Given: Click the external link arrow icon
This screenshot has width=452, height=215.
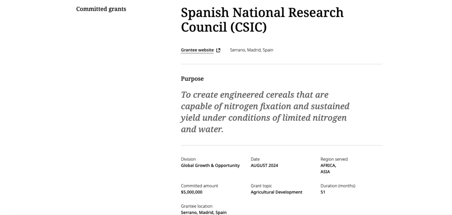Looking at the screenshot, I should point(218,50).
